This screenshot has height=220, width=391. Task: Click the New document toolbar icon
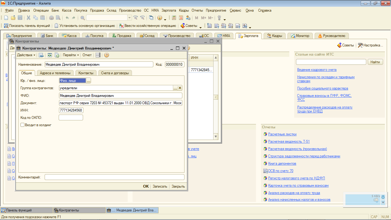click(x=6, y=18)
